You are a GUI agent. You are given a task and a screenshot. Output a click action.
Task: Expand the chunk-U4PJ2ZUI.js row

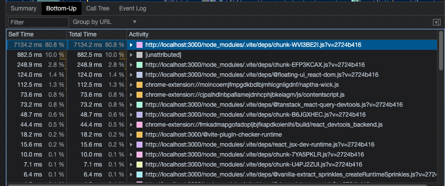pos(131,165)
